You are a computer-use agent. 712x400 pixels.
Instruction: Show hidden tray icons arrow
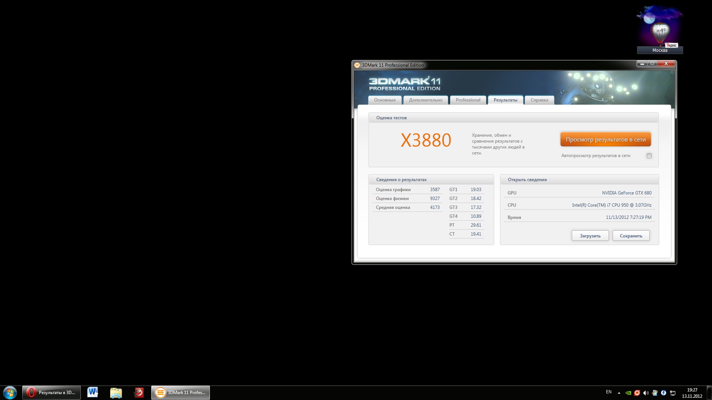pyautogui.click(x=619, y=393)
